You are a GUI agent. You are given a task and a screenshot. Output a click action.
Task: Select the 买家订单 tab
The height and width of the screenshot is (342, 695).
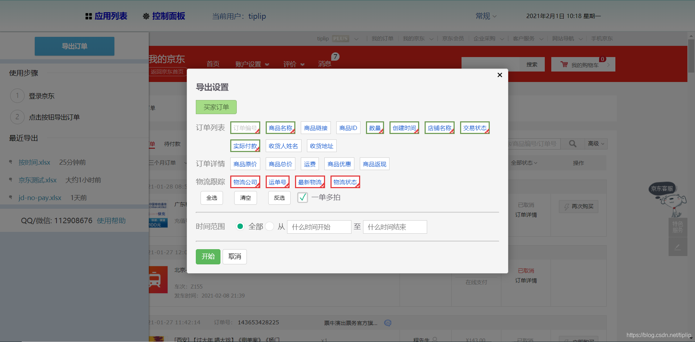pos(216,107)
